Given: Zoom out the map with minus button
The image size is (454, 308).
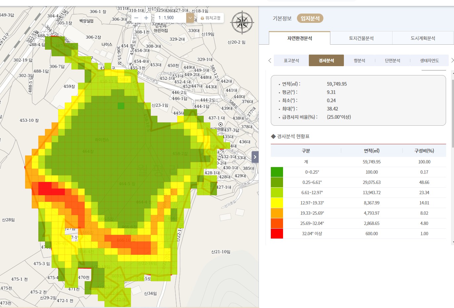Looking at the screenshot, I should pos(136,18).
